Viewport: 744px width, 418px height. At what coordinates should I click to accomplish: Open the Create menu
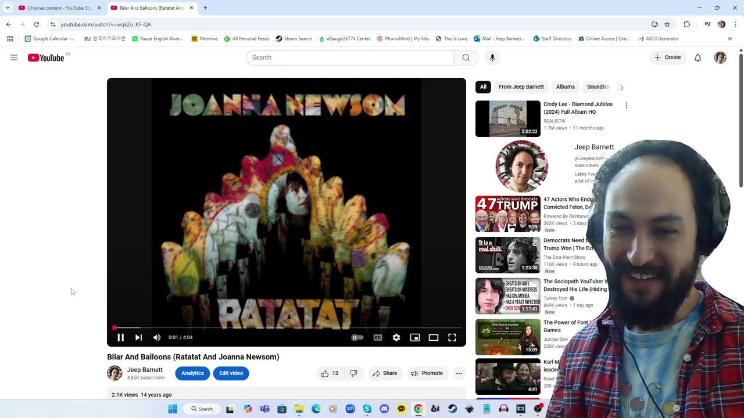(x=667, y=57)
